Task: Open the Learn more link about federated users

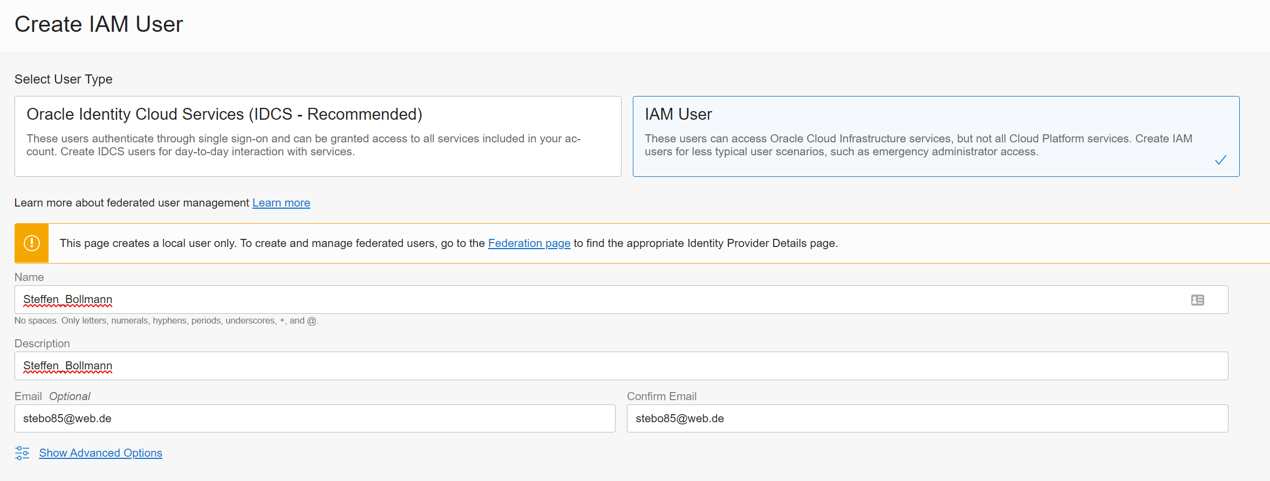Action: pyautogui.click(x=281, y=203)
